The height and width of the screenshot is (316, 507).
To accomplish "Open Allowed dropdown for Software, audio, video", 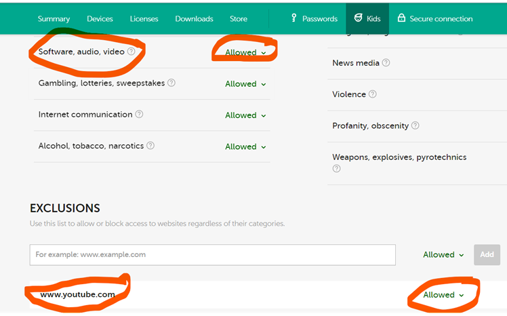I will [x=245, y=52].
